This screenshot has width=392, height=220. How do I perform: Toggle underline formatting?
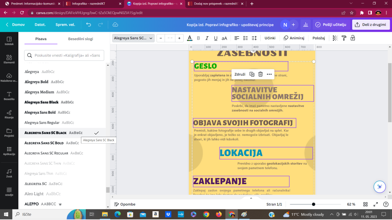(x=216, y=38)
